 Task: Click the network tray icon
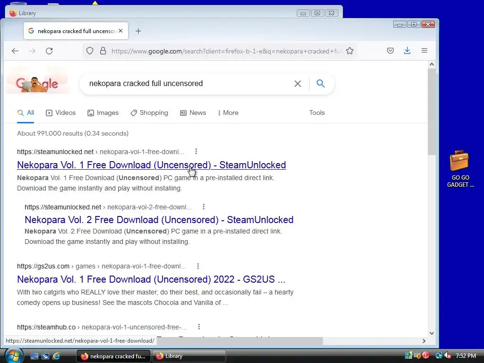pos(439,355)
